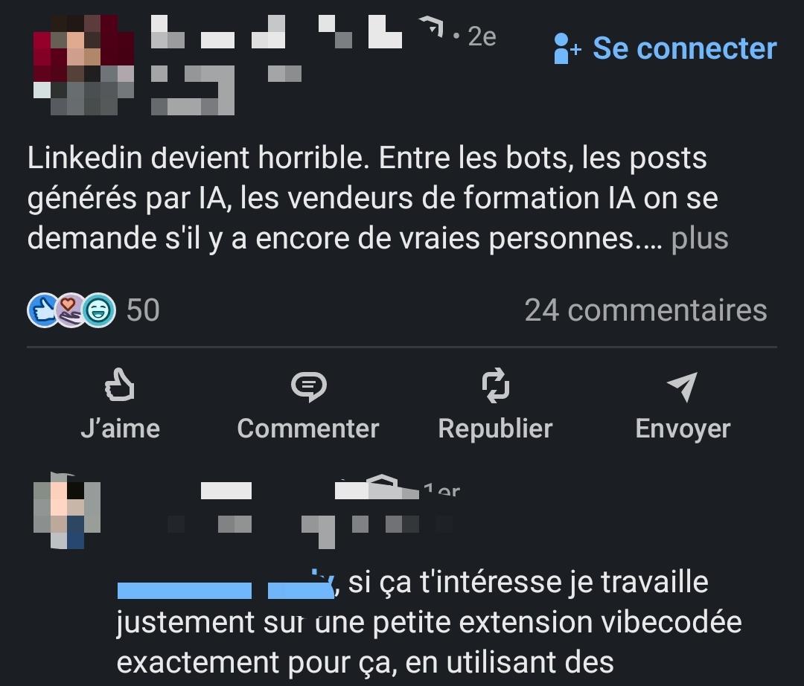Open the post author's profile picture
This screenshot has height=686, width=804.
point(83,65)
